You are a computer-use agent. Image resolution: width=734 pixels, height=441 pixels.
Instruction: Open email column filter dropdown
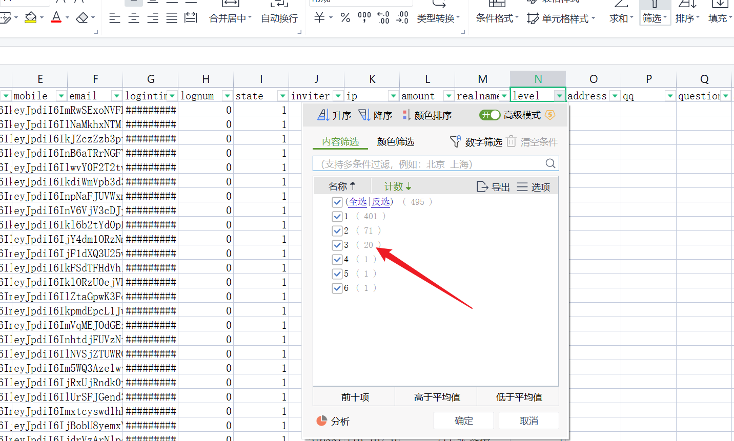click(x=117, y=96)
